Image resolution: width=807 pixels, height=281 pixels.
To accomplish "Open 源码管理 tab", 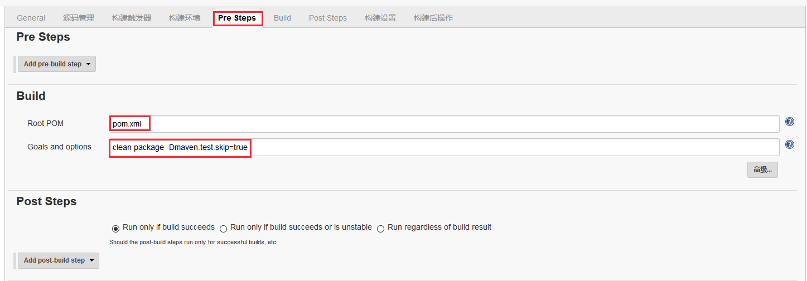I will [79, 18].
